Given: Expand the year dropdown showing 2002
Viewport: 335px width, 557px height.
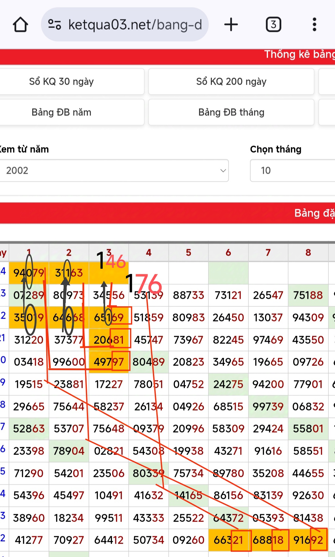Looking at the screenshot, I should click(x=114, y=170).
